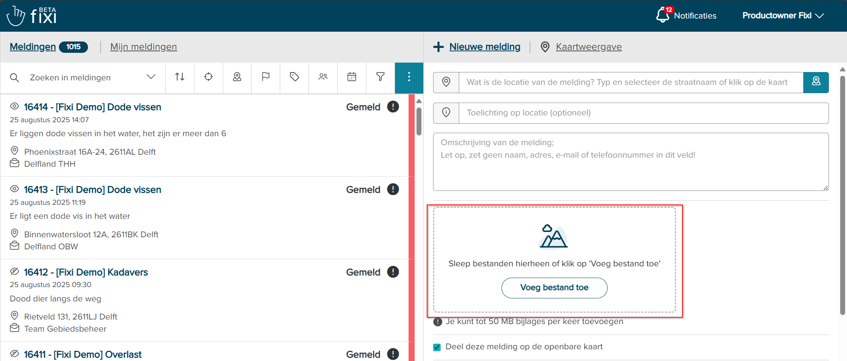This screenshot has height=361, width=847.
Task: Open the three-dot more options menu
Action: (x=409, y=77)
